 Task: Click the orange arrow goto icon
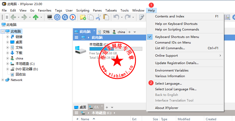(x=73, y=17)
